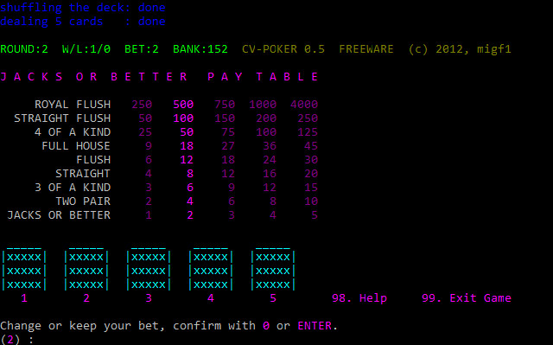
Task: Click the 5 payout for Jacks or Better
Action: 315,214
